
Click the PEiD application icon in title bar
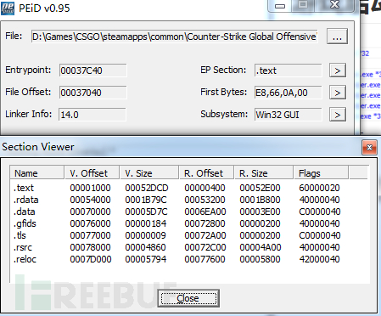pos(8,8)
